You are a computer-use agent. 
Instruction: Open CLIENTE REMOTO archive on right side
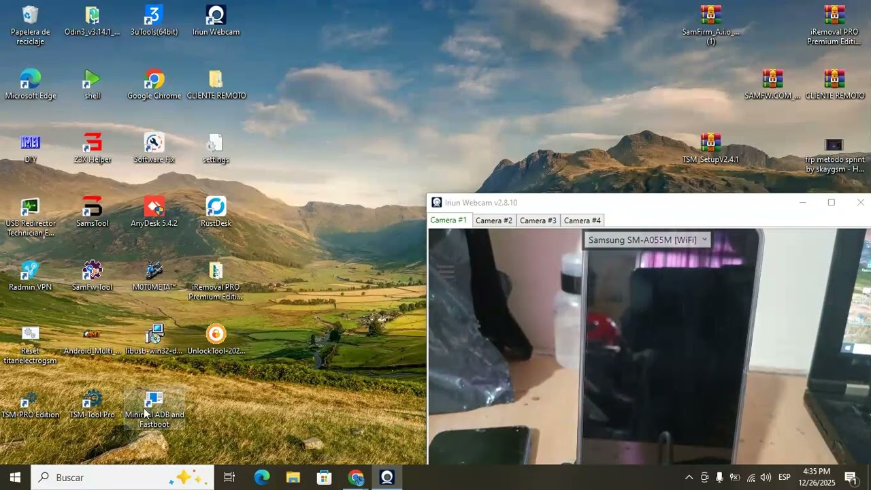coord(834,84)
